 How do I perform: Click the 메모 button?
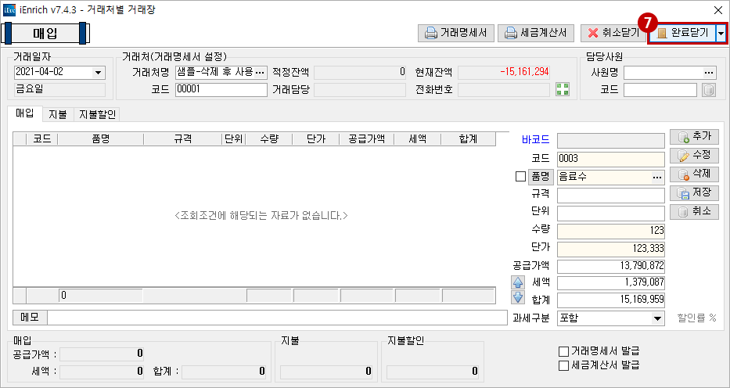coord(30,318)
